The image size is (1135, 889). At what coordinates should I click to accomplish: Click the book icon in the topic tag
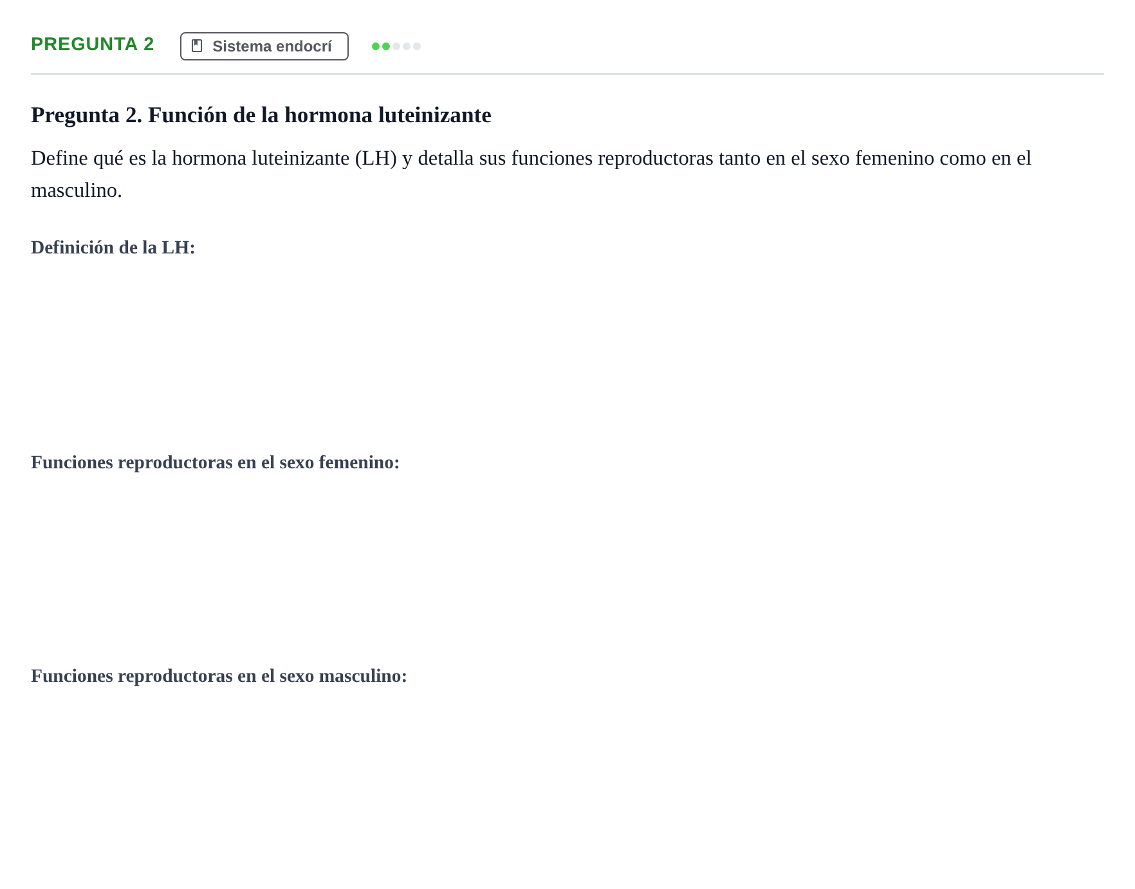[197, 46]
